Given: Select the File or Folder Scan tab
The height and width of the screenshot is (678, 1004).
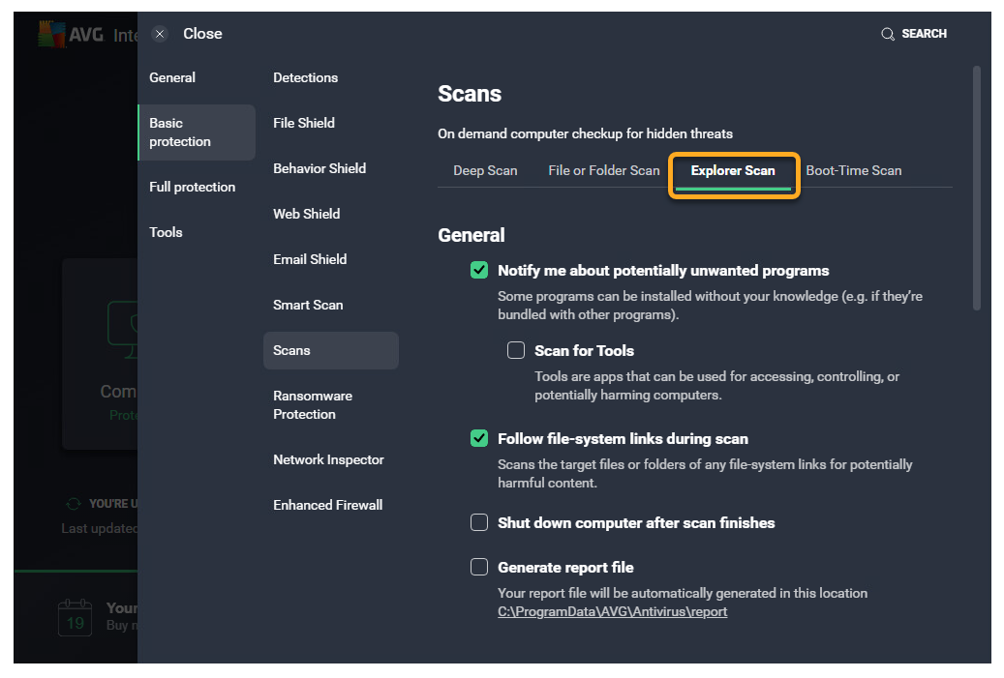Looking at the screenshot, I should [603, 171].
